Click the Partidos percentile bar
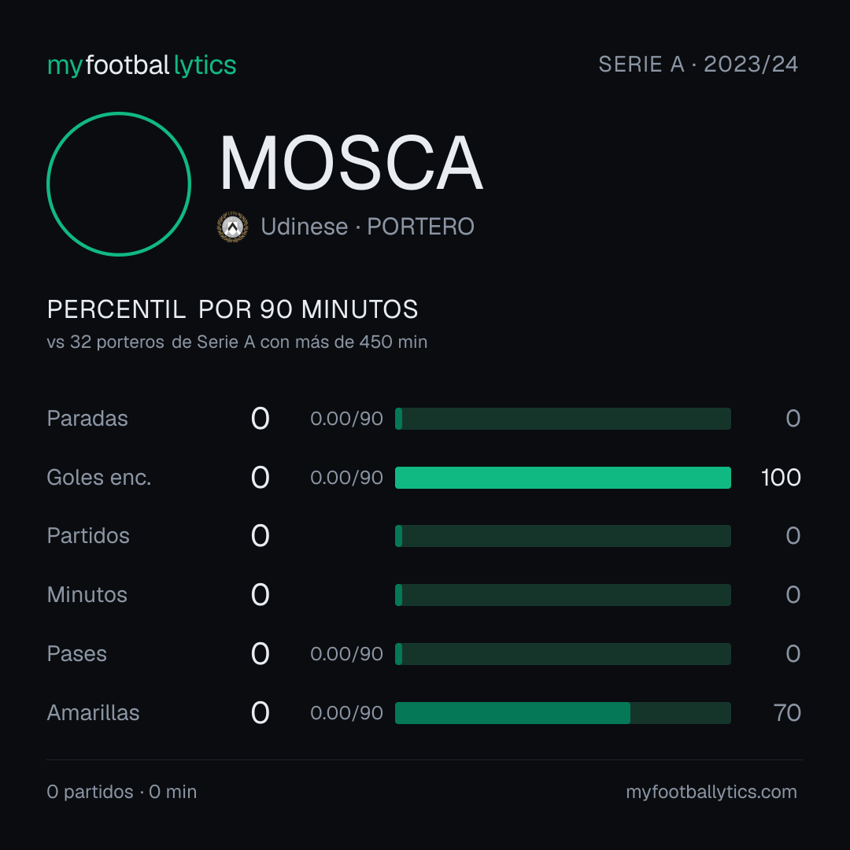This screenshot has height=850, width=850. click(563, 536)
